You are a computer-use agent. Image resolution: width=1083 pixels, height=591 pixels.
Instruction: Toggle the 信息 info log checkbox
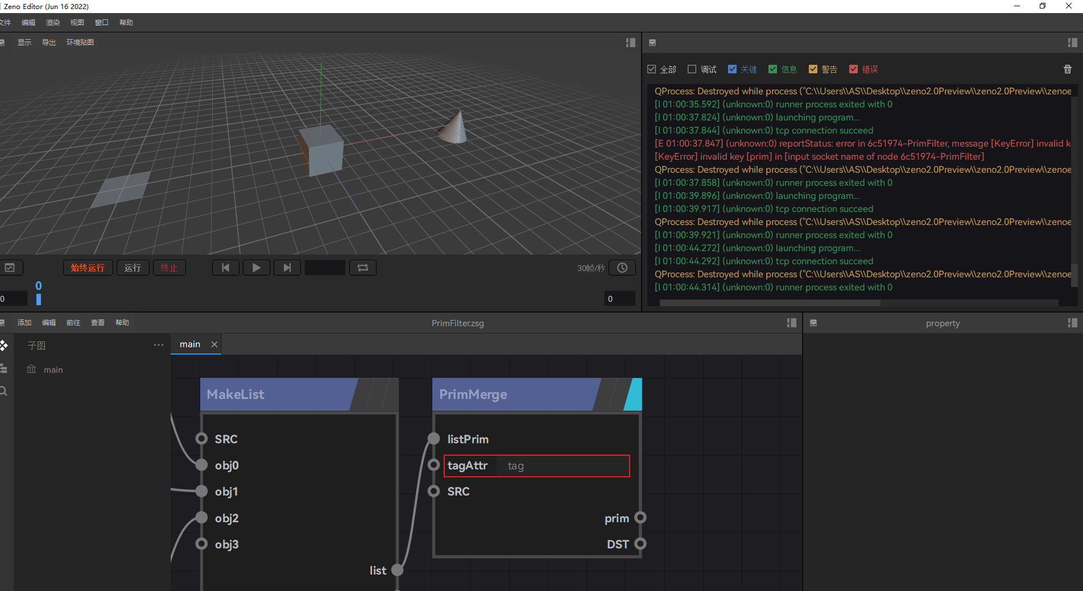coord(773,69)
